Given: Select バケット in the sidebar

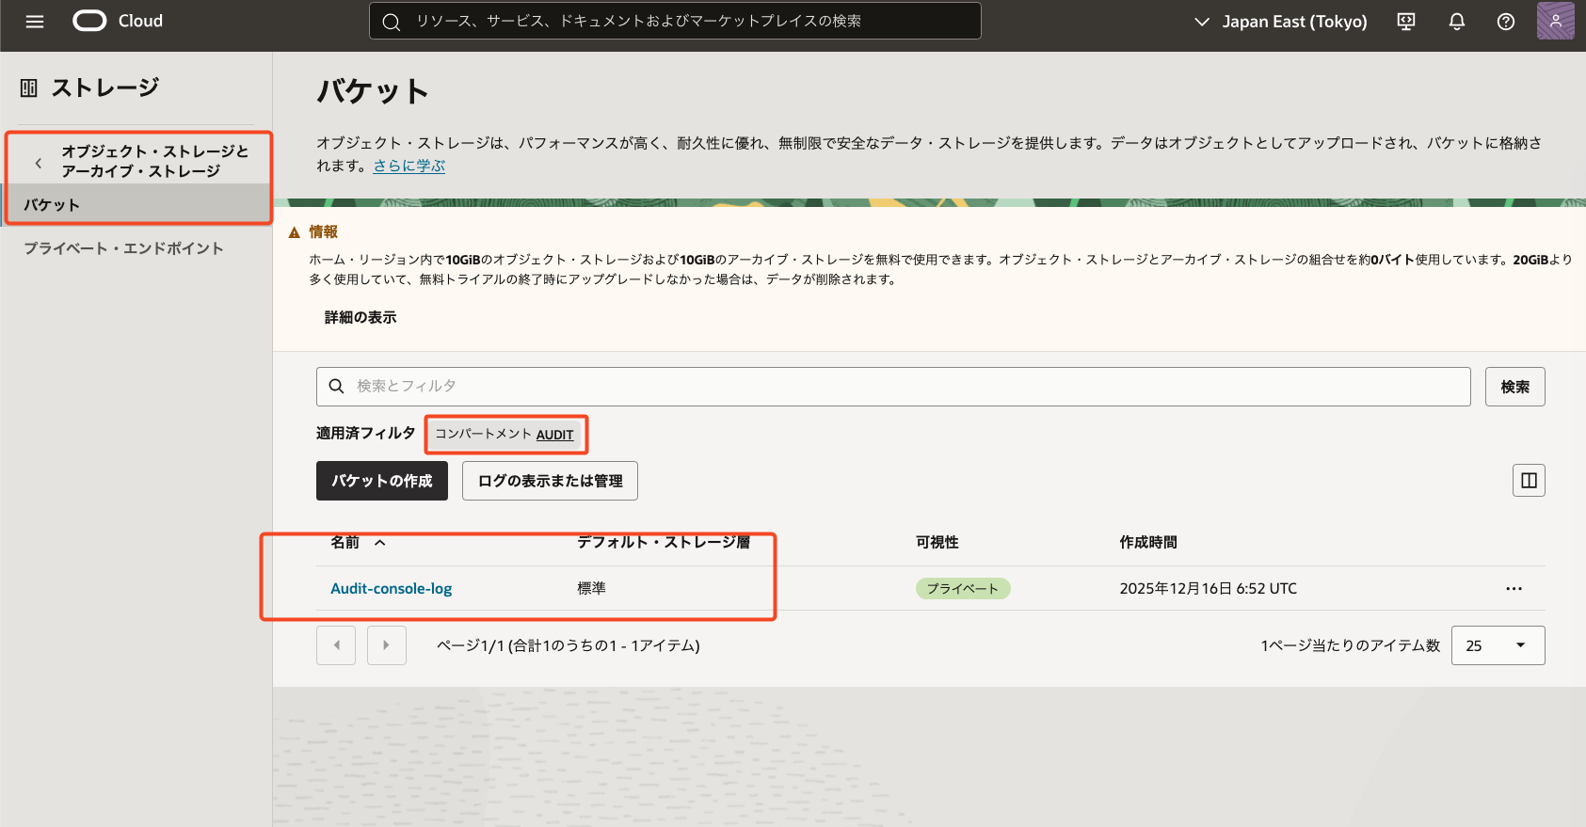Looking at the screenshot, I should (x=52, y=205).
